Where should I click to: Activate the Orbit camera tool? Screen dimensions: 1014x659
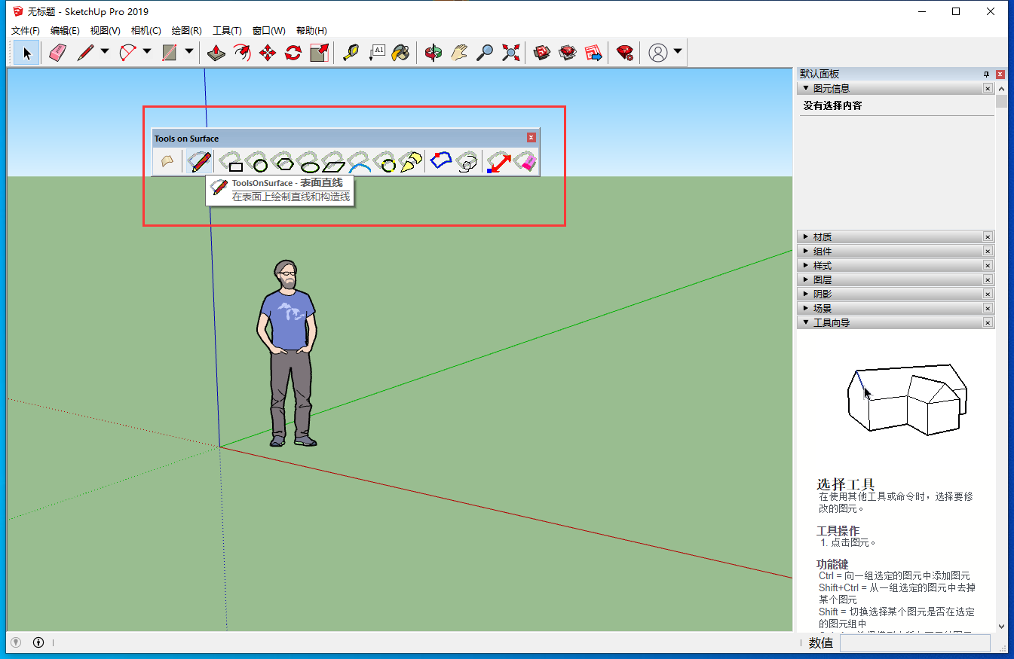point(433,53)
